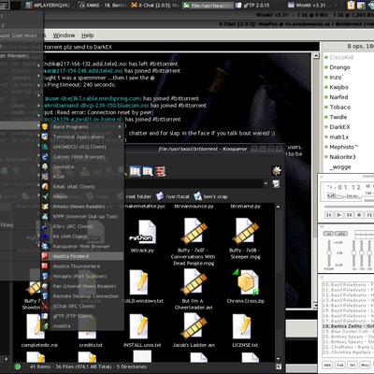374x374 pixels.
Task: Select user Narfed in X-Chat user list
Action: (x=338, y=97)
